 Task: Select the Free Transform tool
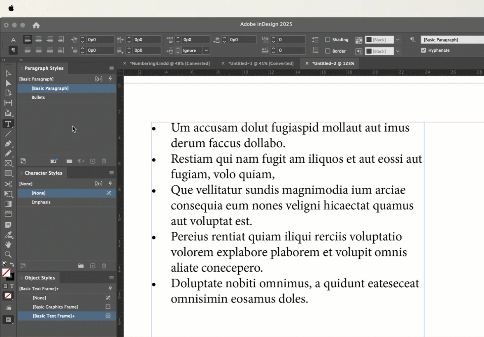click(8, 194)
